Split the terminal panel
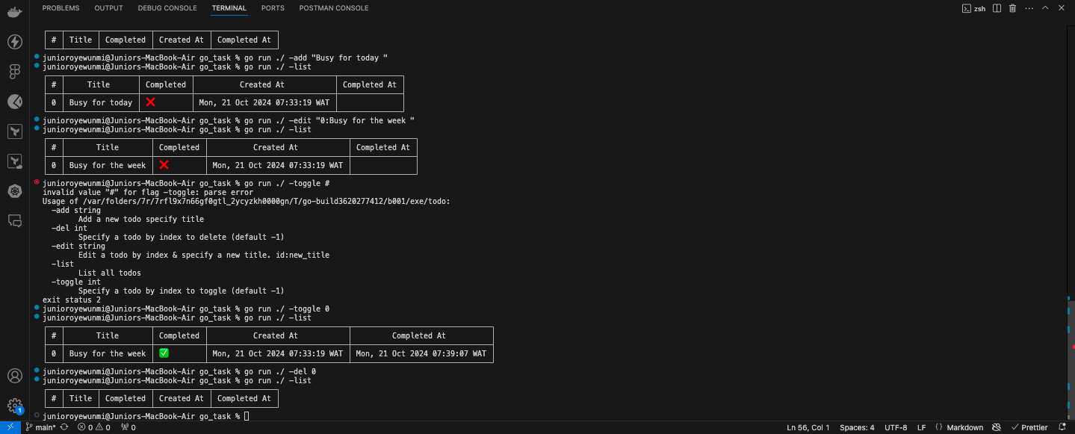The width and height of the screenshot is (1075, 434). tap(998, 8)
